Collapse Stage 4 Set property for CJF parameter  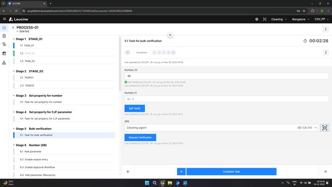pos(14,112)
